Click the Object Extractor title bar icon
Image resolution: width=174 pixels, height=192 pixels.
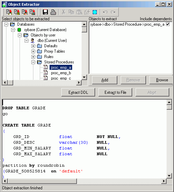[5, 4]
